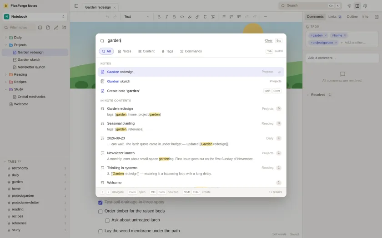Click the highlighter icon

[x=190, y=17]
